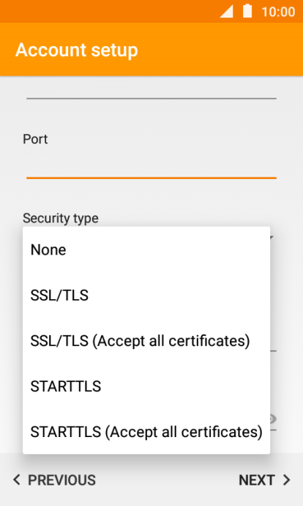This screenshot has width=303, height=506.
Task: Click the Port input field
Action: point(151,165)
